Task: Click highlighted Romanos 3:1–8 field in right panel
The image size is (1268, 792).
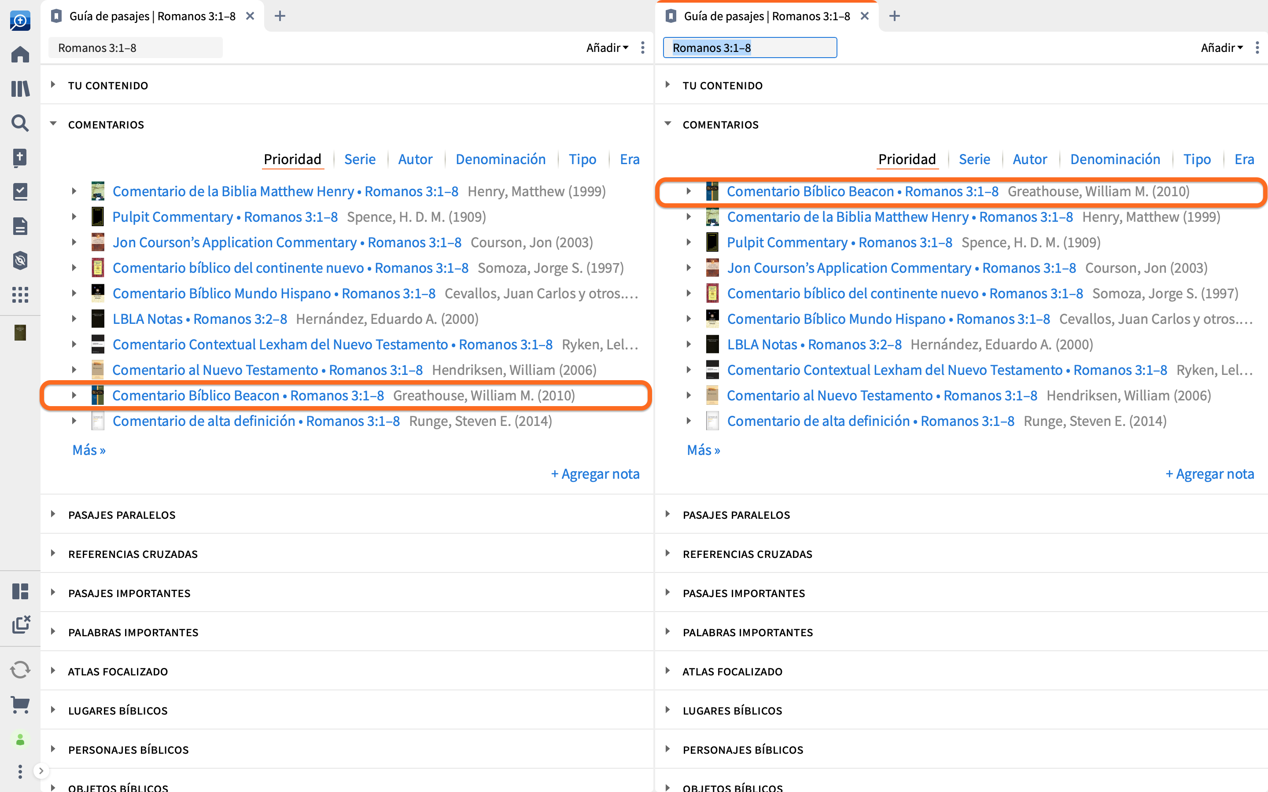Action: [x=750, y=48]
